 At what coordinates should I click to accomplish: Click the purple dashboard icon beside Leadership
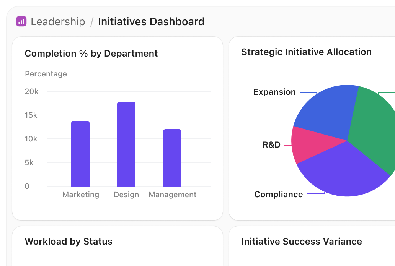pyautogui.click(x=21, y=22)
